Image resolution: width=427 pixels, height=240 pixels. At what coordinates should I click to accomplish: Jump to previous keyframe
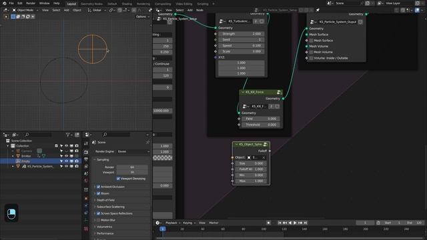pos(285,223)
